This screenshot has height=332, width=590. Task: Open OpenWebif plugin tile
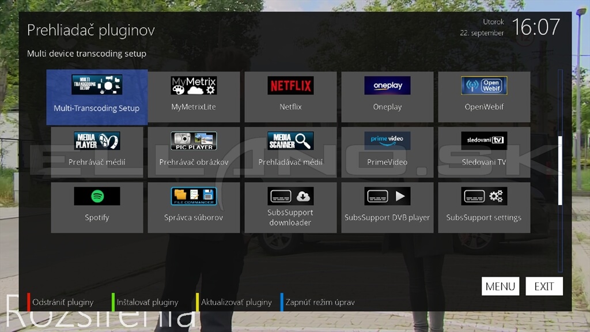tap(484, 97)
